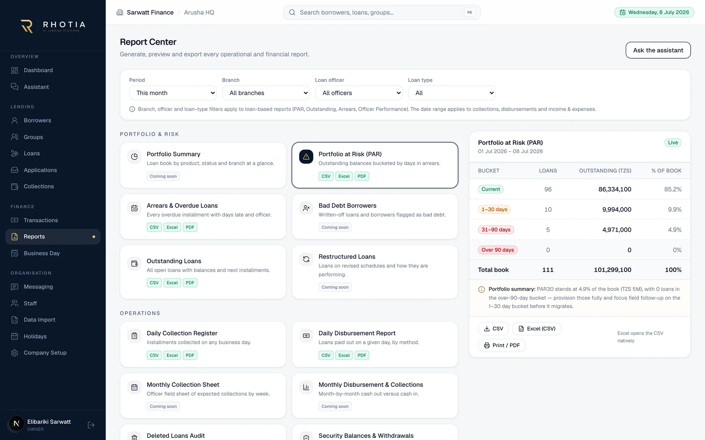Export Arrears & Overdue Loans as Excel

pyautogui.click(x=172, y=227)
